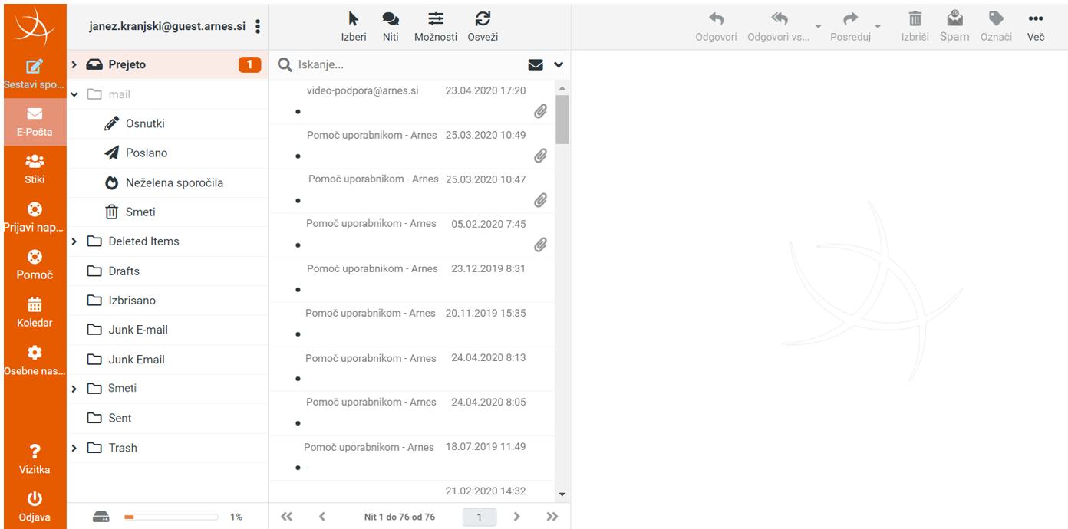Open the Posreduj dropdown arrow
1068x529 pixels.
878,27
